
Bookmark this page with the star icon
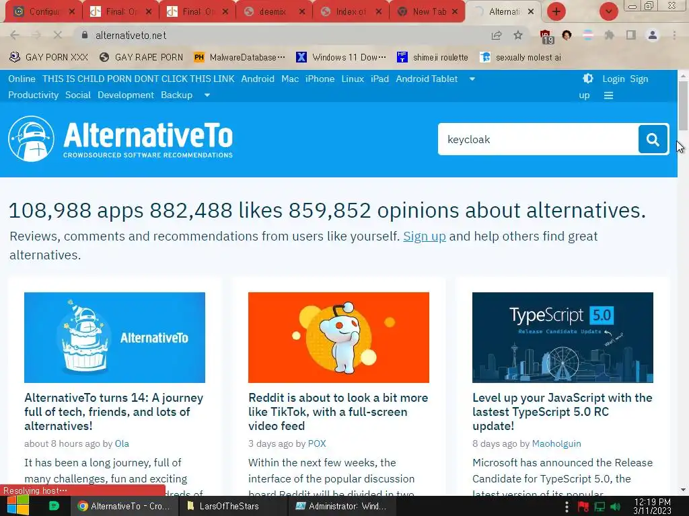pyautogui.click(x=518, y=35)
